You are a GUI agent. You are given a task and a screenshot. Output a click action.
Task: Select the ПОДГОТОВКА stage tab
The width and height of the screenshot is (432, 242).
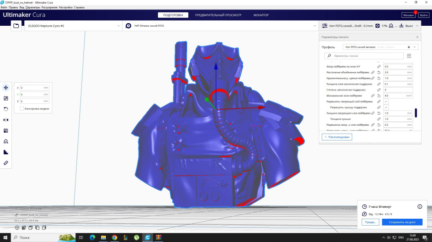click(x=173, y=15)
